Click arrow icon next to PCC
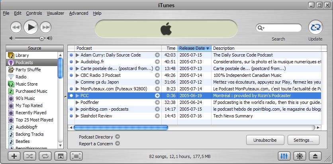This screenshot has width=333, height=164. click(x=157, y=96)
